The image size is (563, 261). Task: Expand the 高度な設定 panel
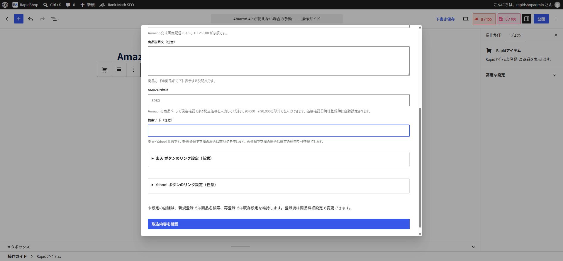coord(522,75)
